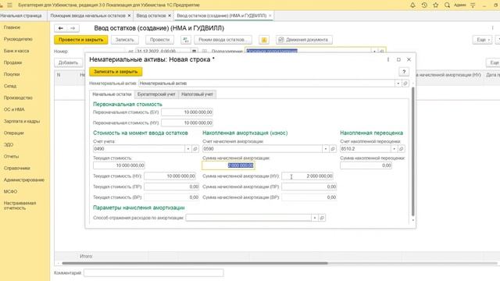This screenshot has width=500, height=281.
Task: Open Справочники section
Action: [17, 169]
